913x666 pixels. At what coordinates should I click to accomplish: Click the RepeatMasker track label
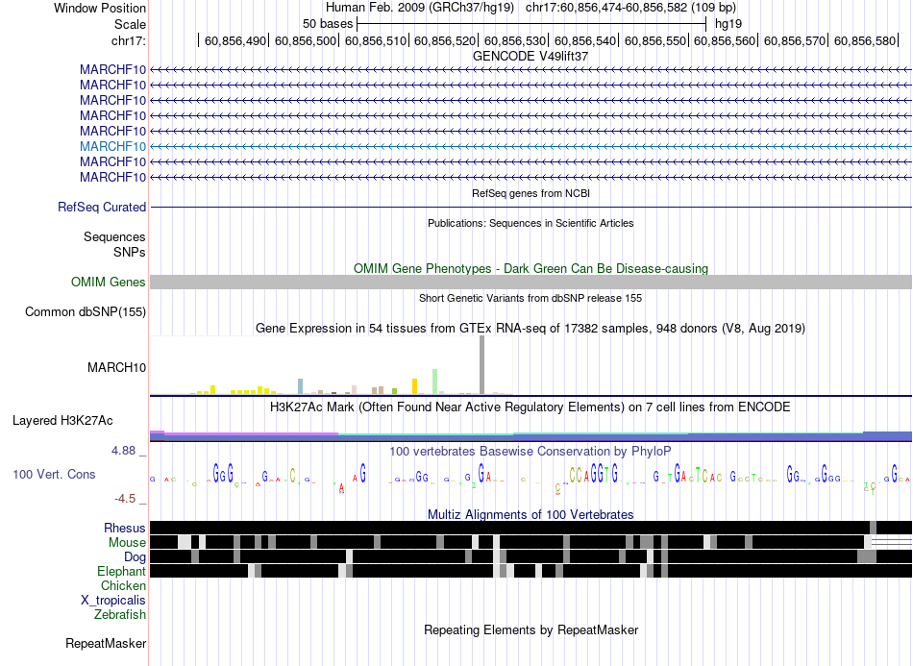point(106,643)
